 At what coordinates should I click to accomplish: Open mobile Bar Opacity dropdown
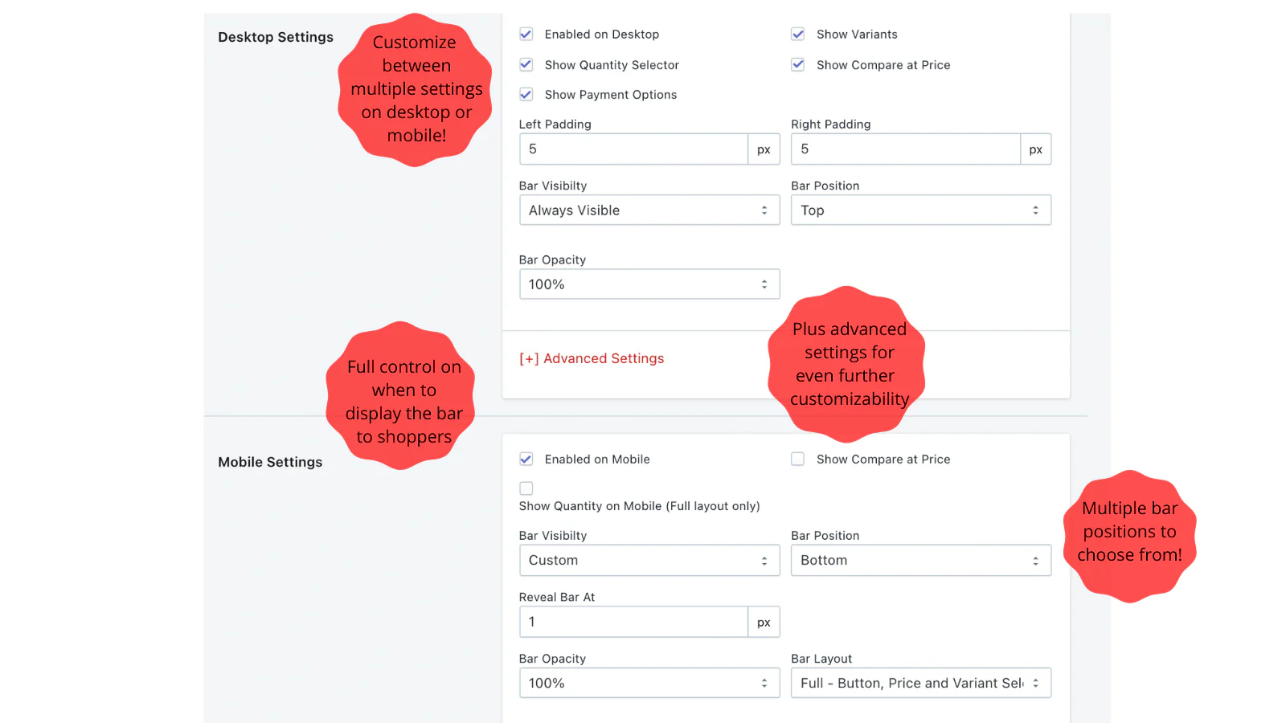click(649, 684)
